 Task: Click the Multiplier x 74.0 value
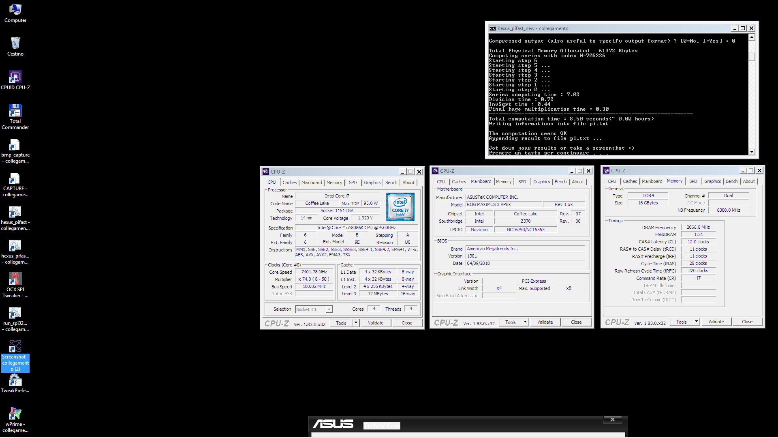[314, 279]
